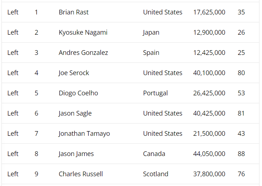Select Kyosuke Nagami's name cell
The height and width of the screenshot is (186, 262).
[x=83, y=33]
